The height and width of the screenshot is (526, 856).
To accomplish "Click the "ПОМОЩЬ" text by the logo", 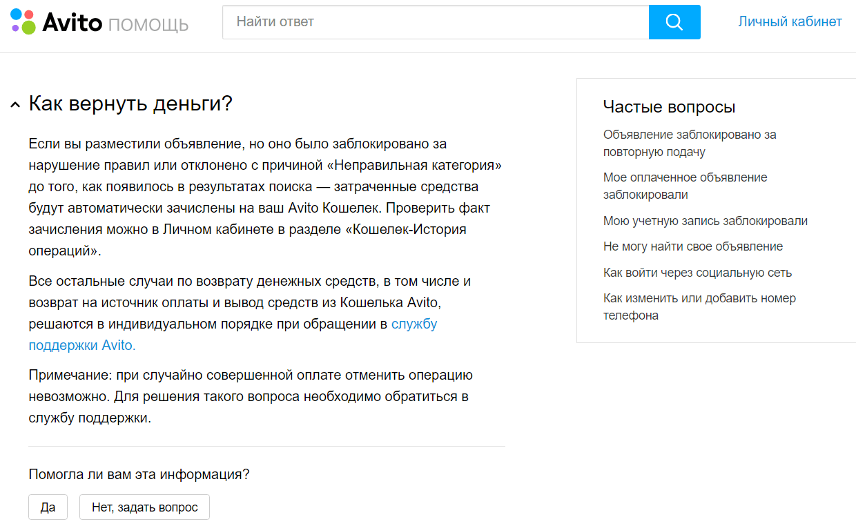I will click(148, 25).
